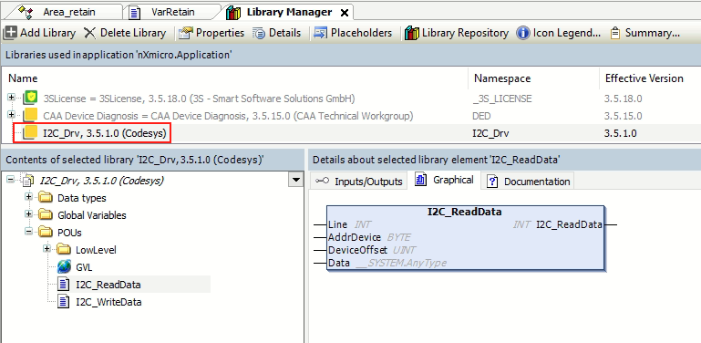Click the POUs folder icon
701x343 pixels.
click(46, 233)
